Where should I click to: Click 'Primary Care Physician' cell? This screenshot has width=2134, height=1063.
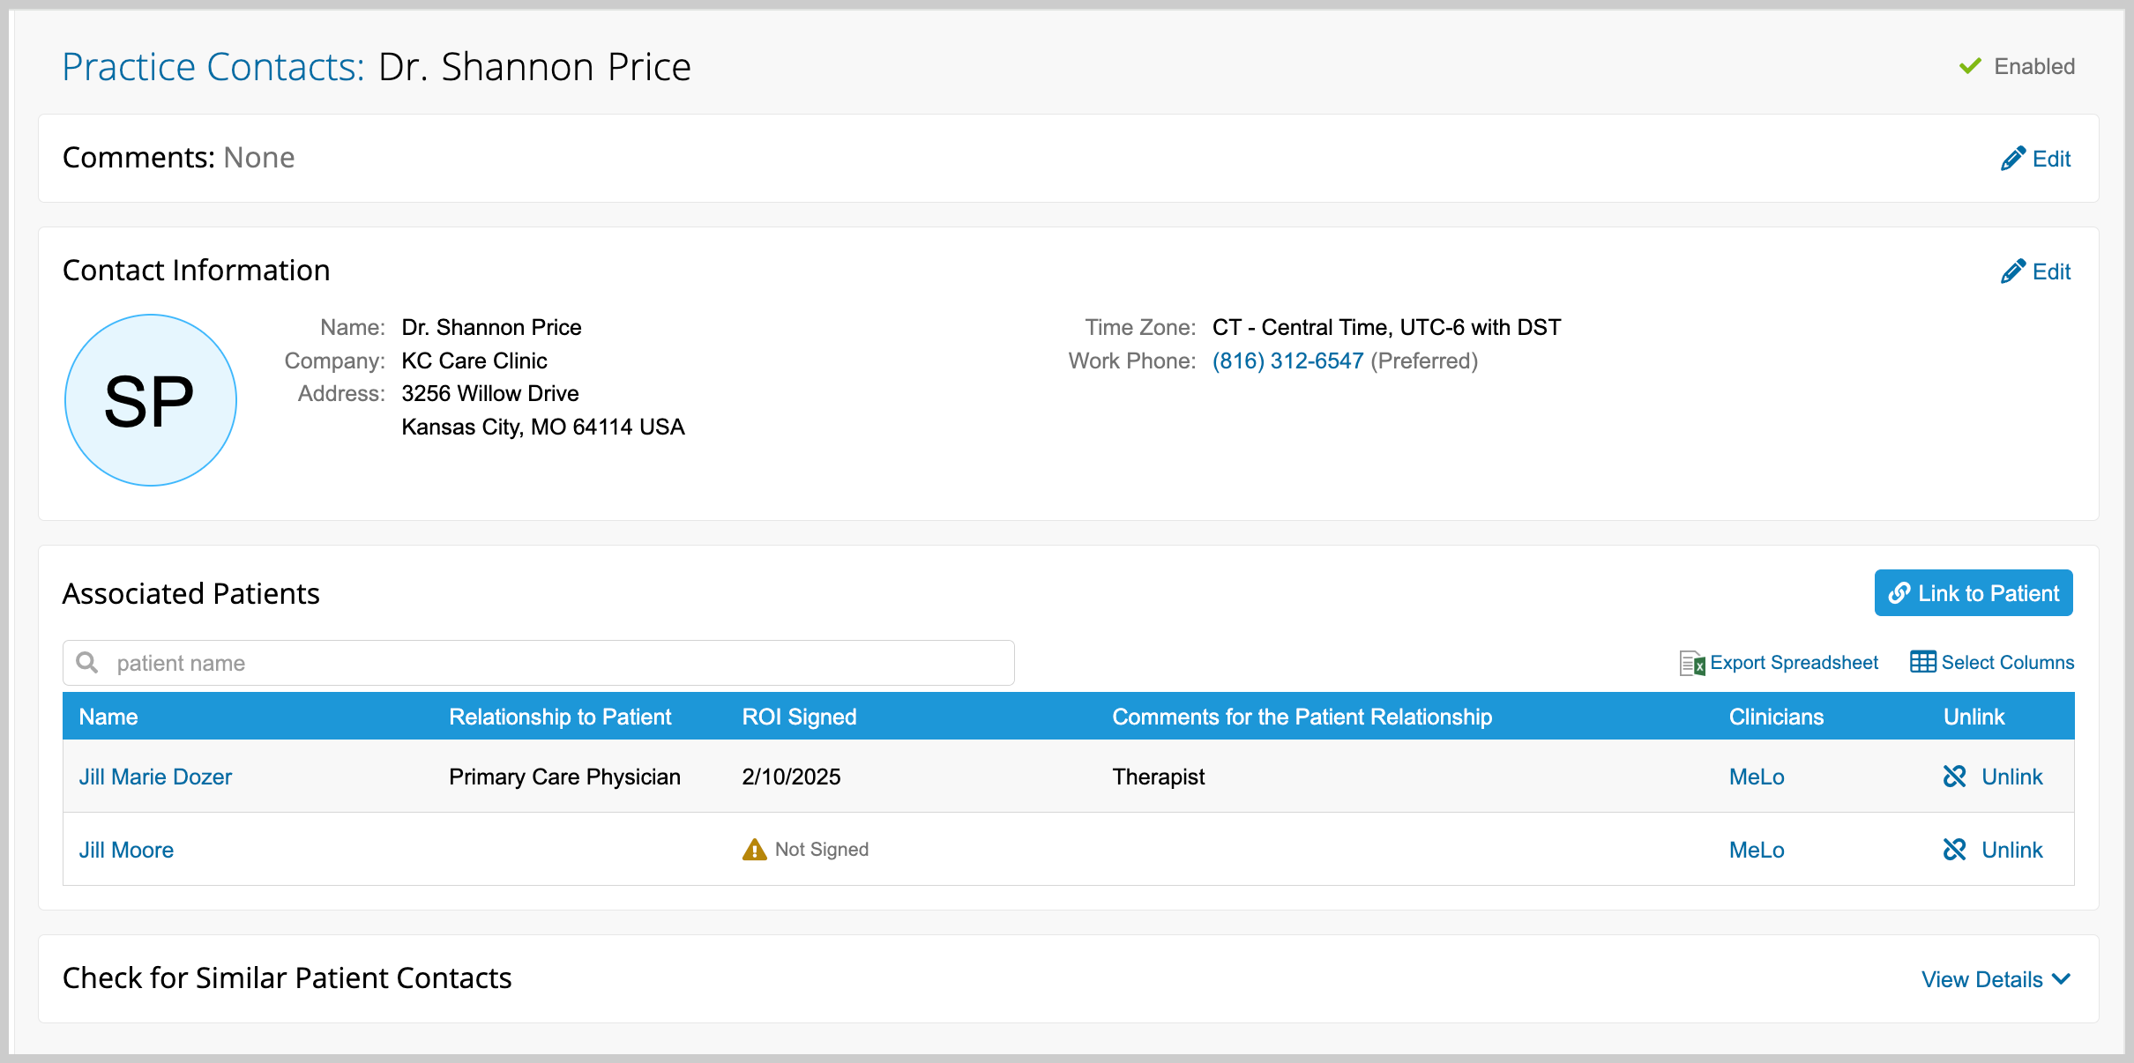(564, 777)
